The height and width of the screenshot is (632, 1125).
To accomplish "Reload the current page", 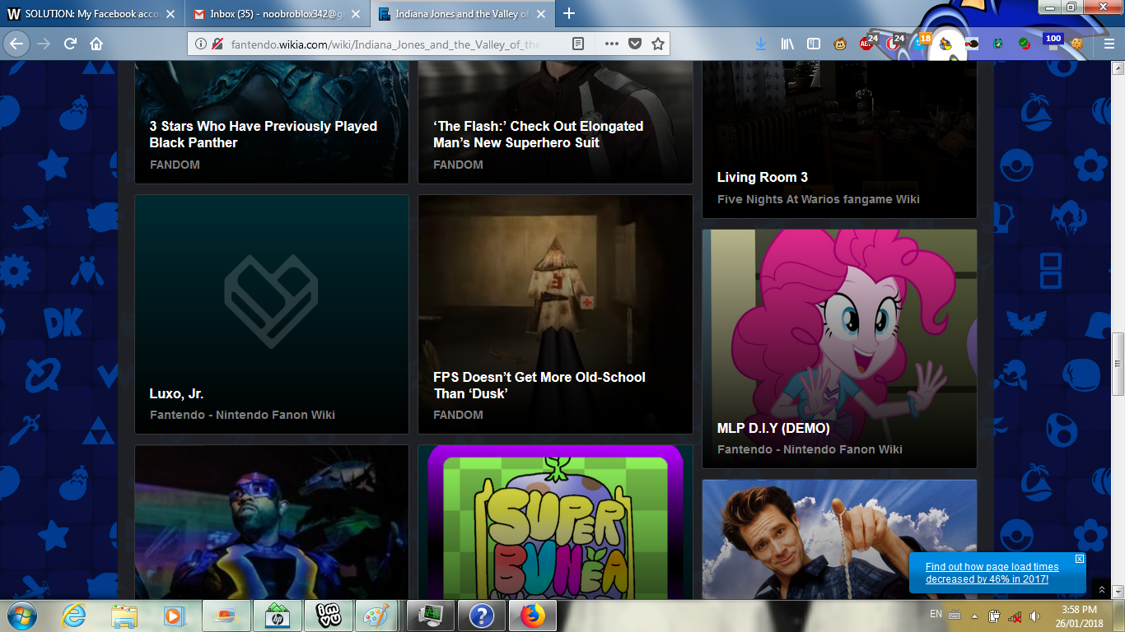I will 70,44.
